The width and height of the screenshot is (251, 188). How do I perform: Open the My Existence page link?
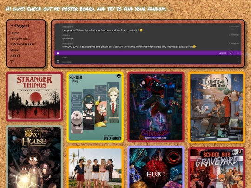[x=20, y=39]
